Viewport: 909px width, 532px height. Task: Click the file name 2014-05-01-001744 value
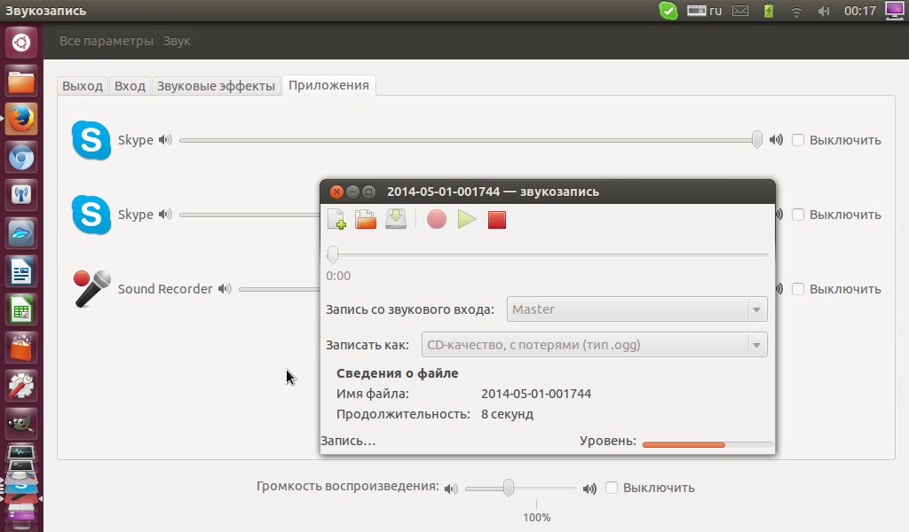pos(536,394)
